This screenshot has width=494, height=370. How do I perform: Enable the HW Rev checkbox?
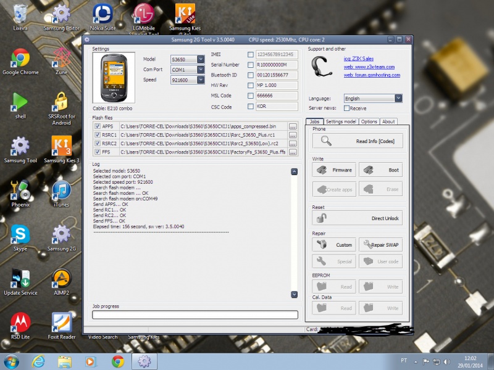pyautogui.click(x=251, y=85)
